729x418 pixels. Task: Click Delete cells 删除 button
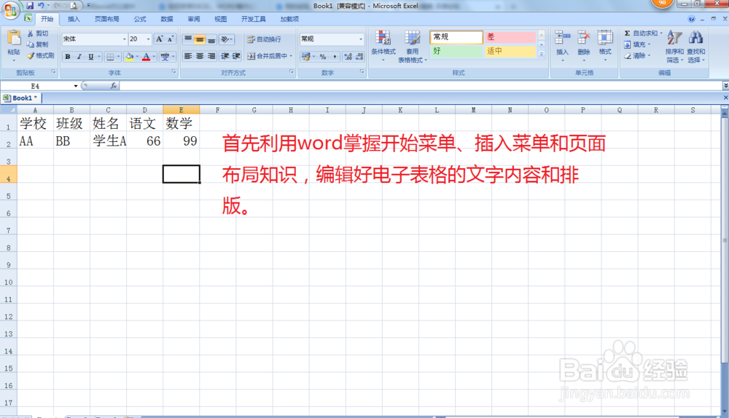click(583, 47)
